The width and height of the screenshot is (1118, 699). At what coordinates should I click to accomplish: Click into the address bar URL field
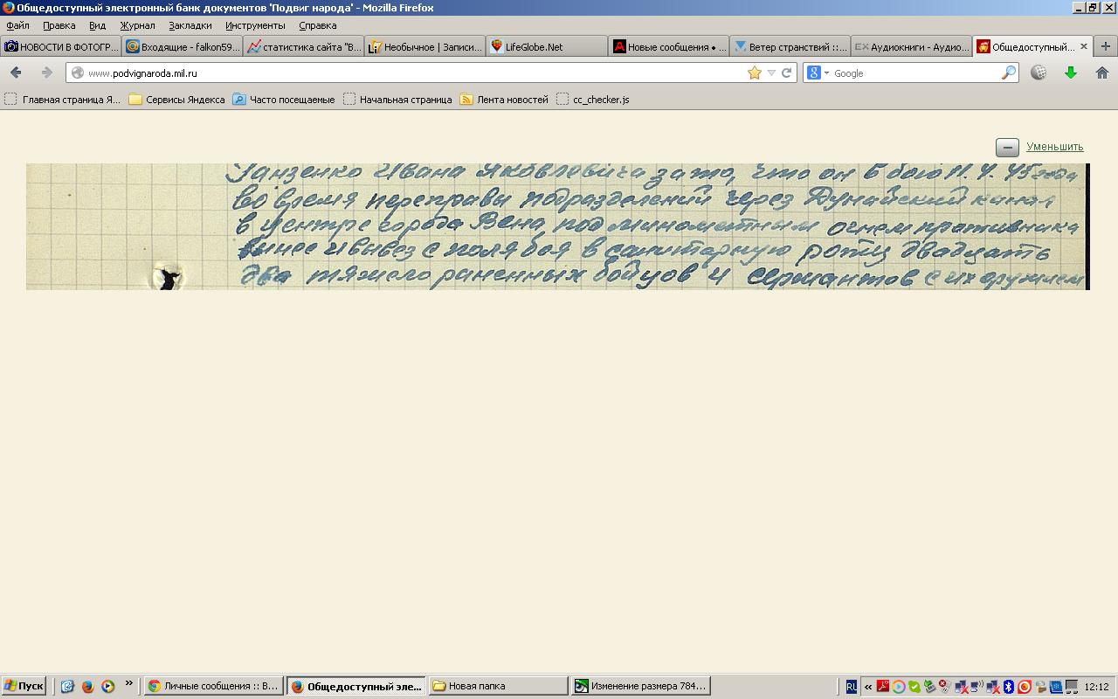tap(411, 73)
